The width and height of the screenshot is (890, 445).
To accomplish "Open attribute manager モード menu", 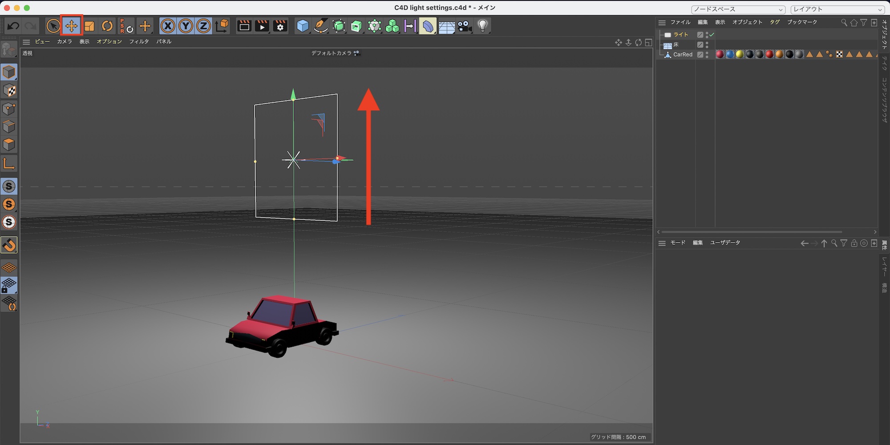I will tap(678, 243).
